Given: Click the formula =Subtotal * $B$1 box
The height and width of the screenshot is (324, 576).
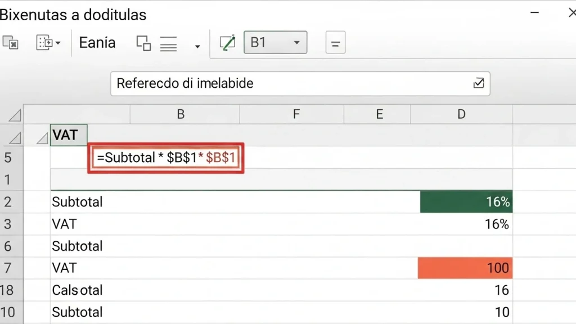Looking at the screenshot, I should (x=166, y=158).
